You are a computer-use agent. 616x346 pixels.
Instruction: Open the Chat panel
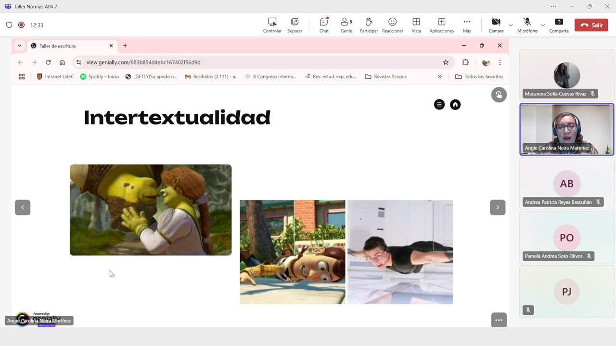324,25
